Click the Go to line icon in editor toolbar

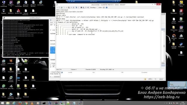tap(88, 8)
